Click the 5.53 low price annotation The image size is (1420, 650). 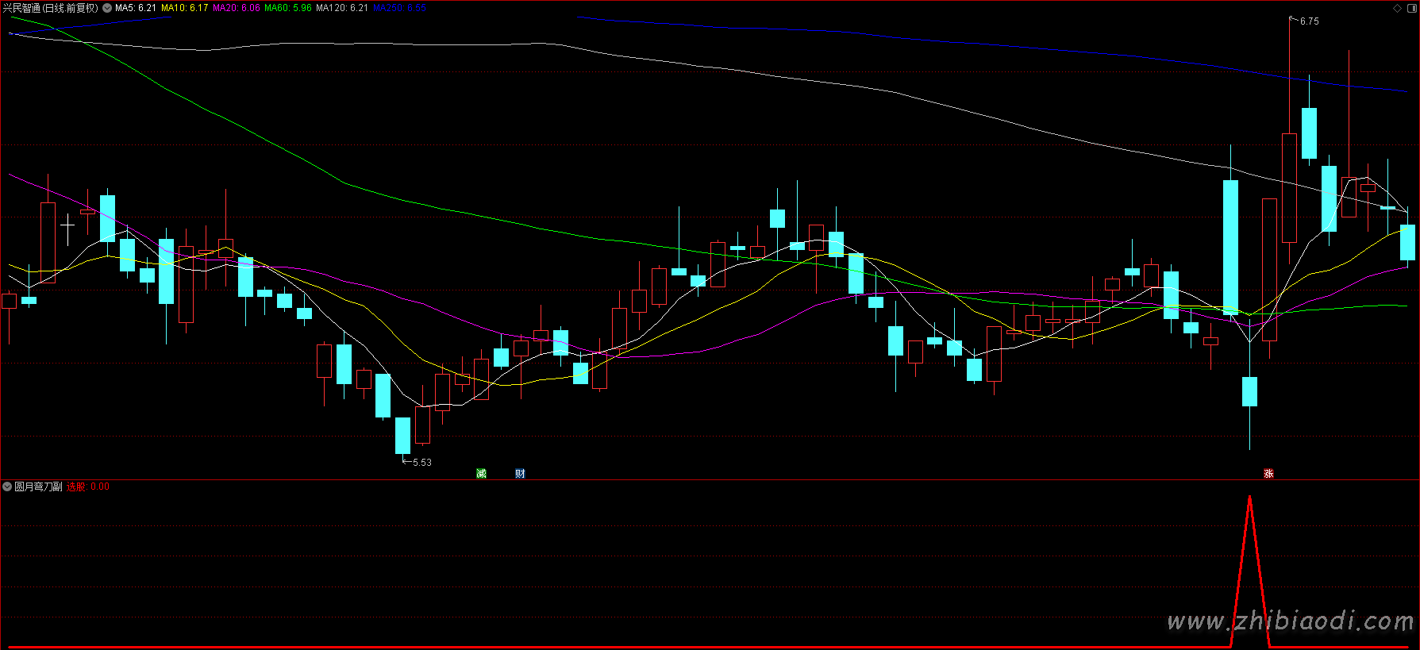(421, 463)
